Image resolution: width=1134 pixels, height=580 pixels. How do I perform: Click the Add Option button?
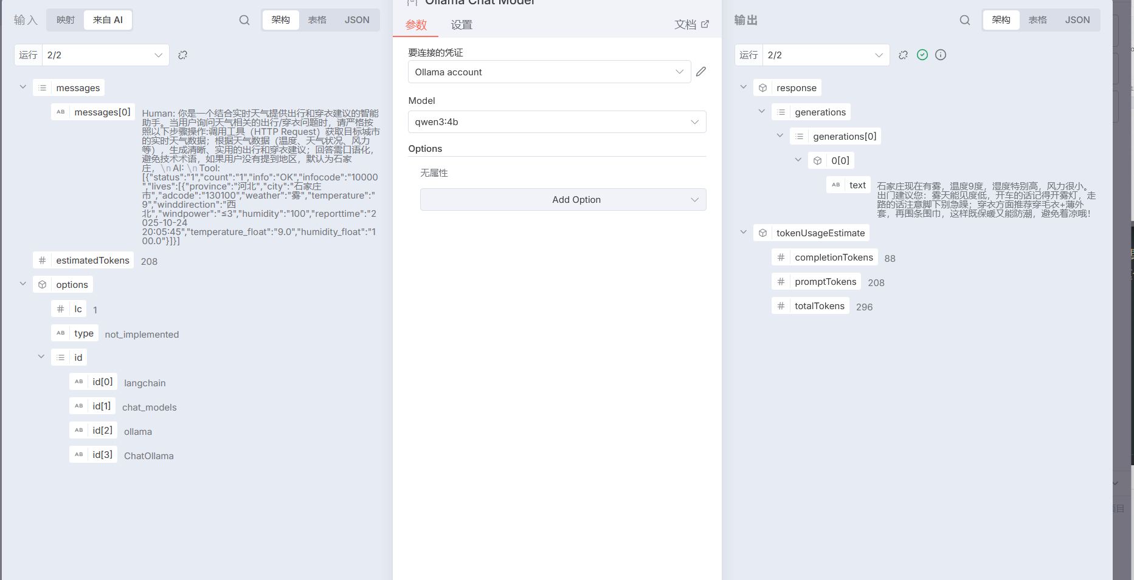coord(562,200)
